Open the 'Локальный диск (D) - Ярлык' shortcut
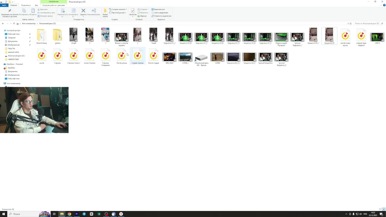The height and width of the screenshot is (217, 386). 201,59
